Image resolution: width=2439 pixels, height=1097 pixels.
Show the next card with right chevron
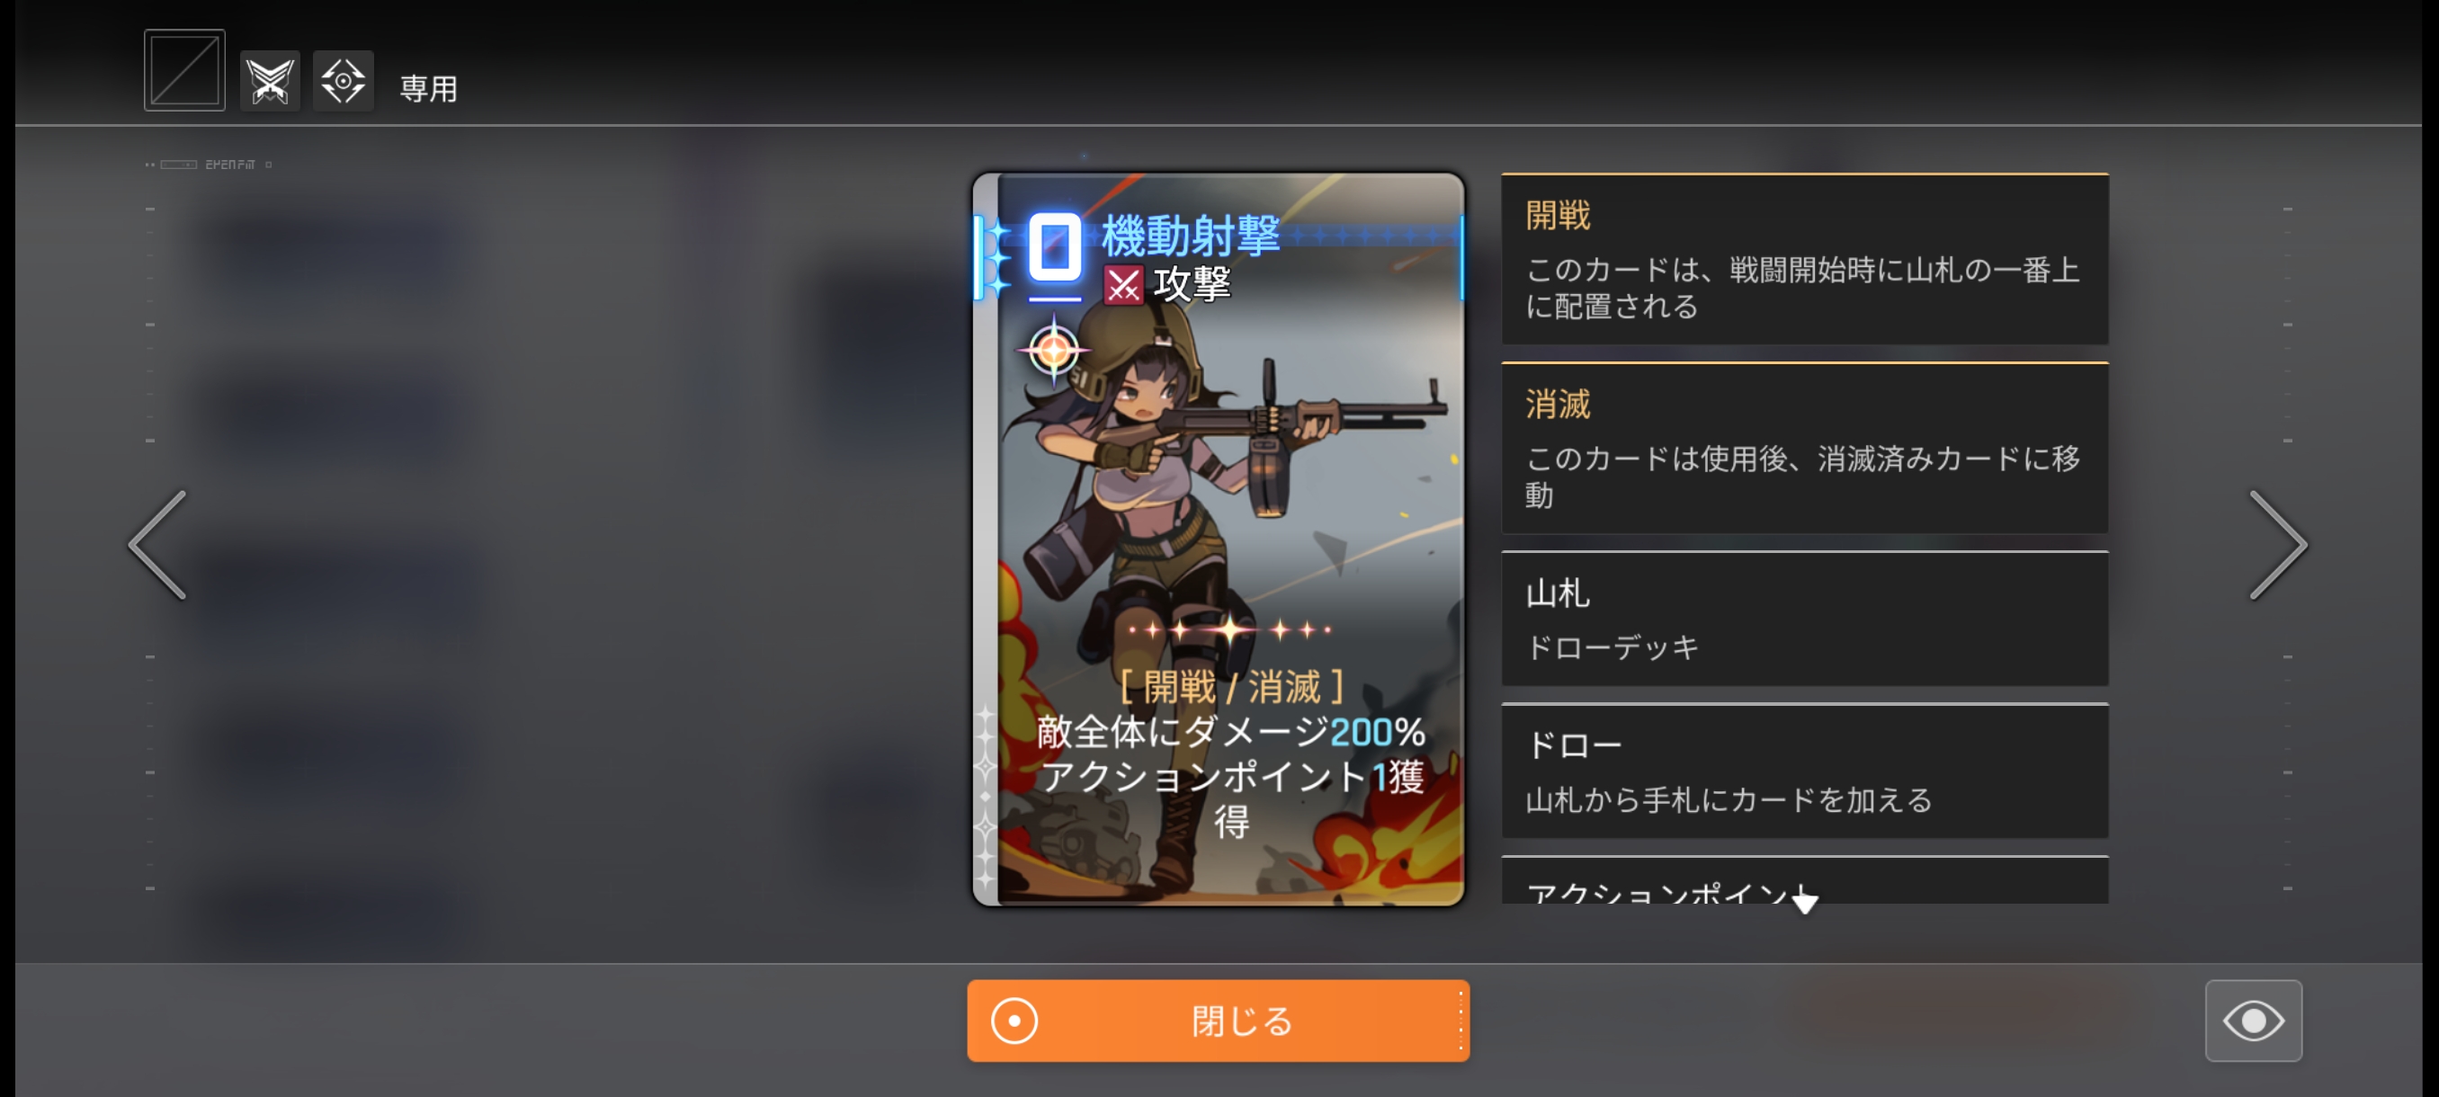2278,545
